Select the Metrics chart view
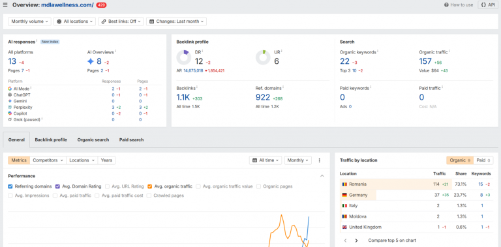The image size is (501, 247). [19, 160]
